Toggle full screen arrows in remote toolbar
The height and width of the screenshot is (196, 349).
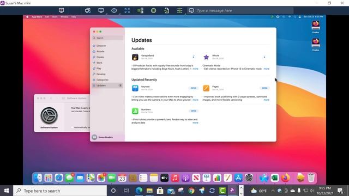127,10
